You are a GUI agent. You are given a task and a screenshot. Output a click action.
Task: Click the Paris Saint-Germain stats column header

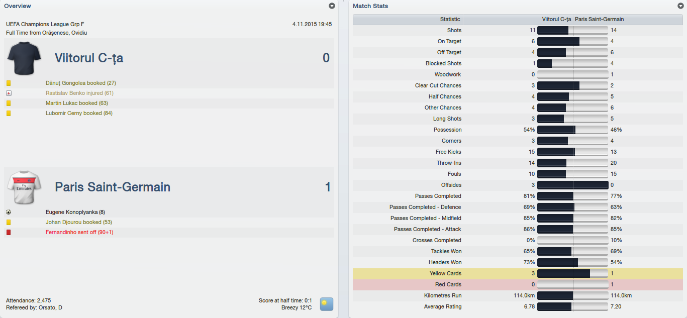point(599,19)
